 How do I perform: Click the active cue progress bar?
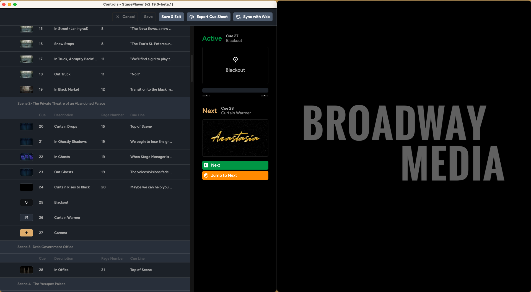tap(235, 90)
